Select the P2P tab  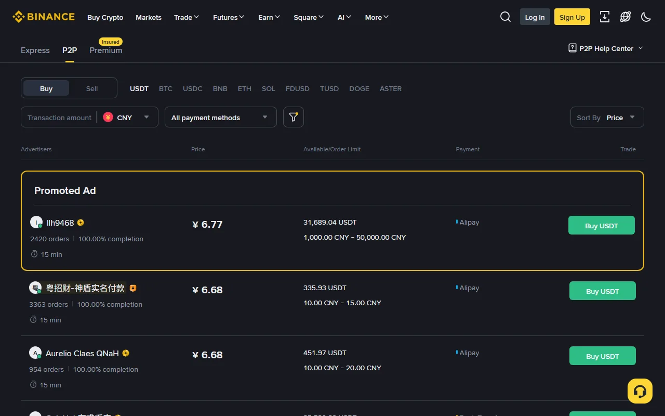click(x=70, y=50)
